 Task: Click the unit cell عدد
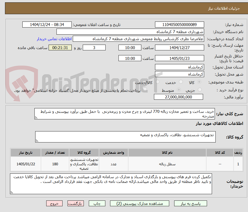pyautogui.click(x=113, y=164)
